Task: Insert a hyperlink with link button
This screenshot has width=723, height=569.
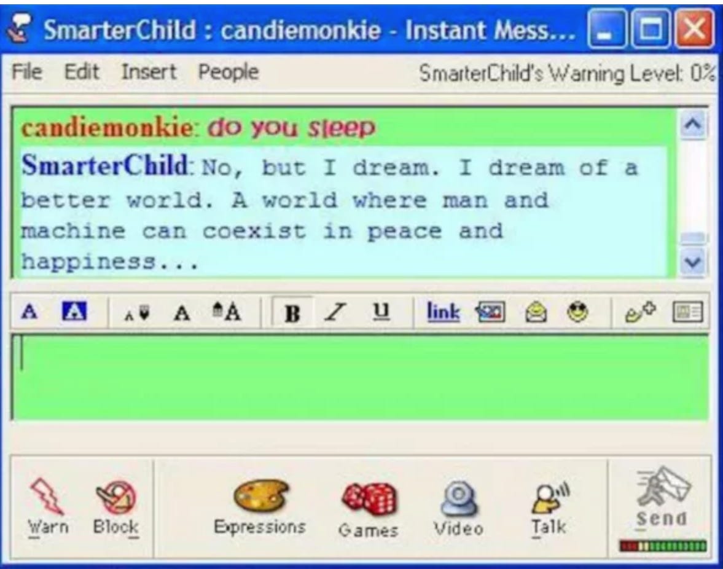Action: pyautogui.click(x=443, y=312)
